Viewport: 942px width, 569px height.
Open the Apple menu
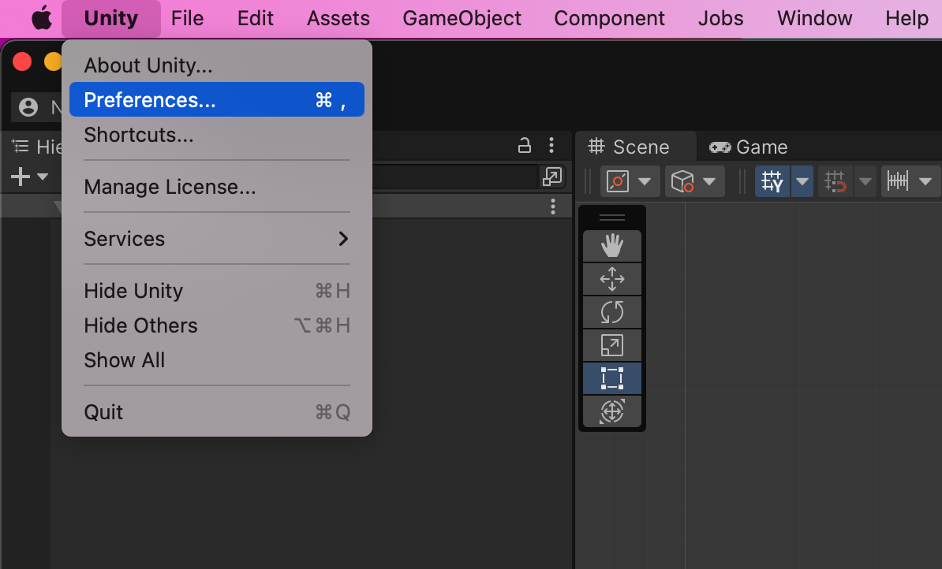point(42,18)
